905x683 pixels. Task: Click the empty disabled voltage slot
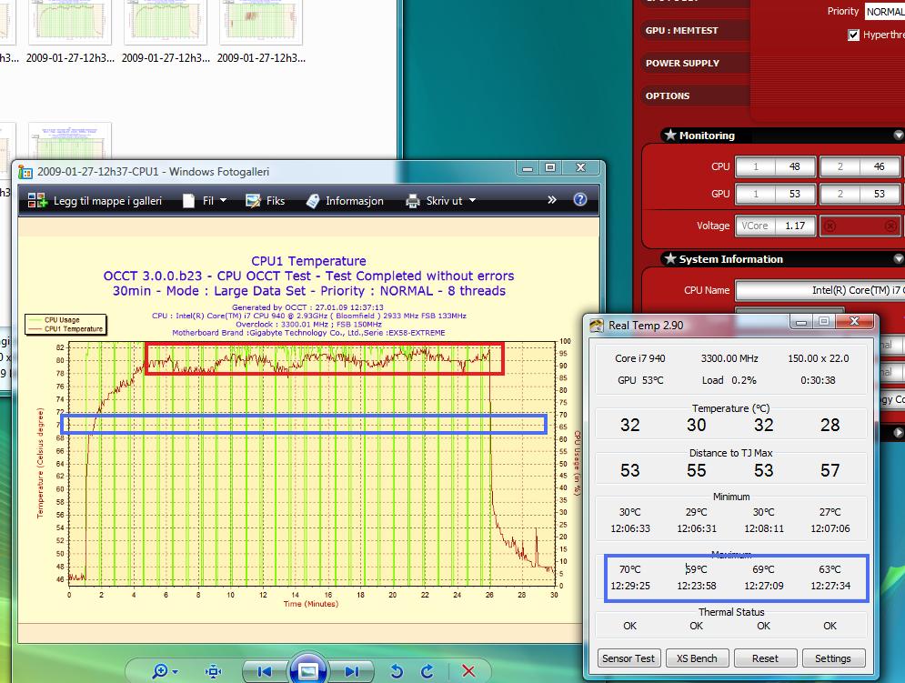click(860, 226)
